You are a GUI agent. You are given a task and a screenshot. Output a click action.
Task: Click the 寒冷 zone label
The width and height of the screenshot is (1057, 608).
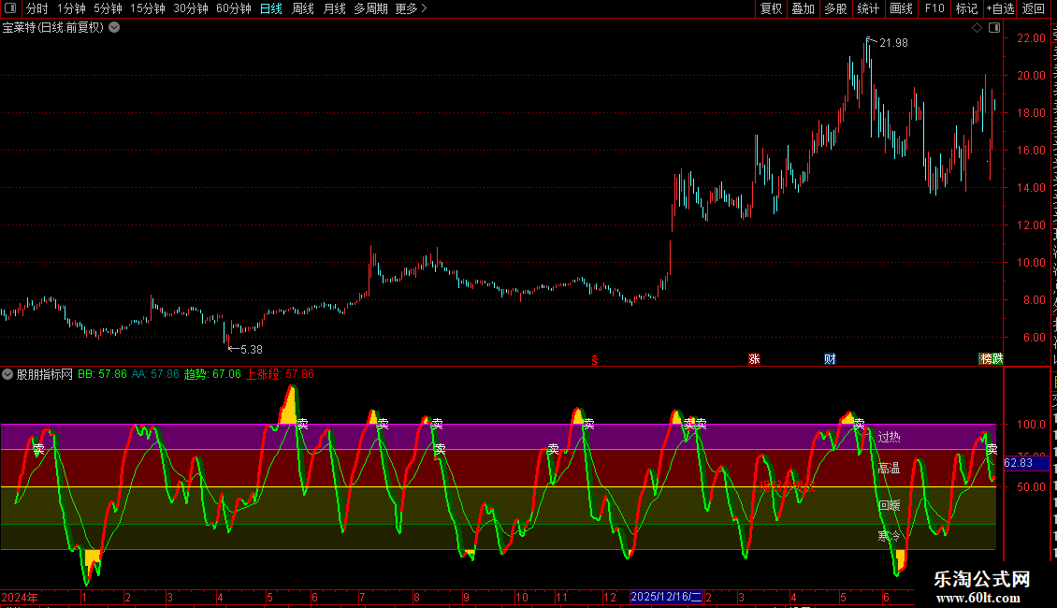pyautogui.click(x=889, y=537)
